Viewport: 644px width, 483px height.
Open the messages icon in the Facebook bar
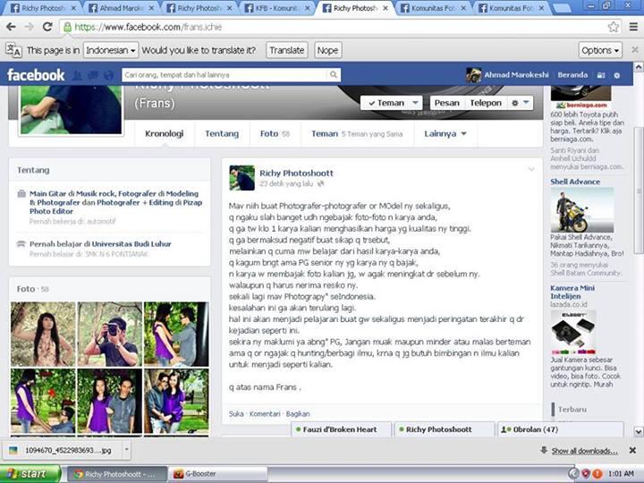pos(93,75)
